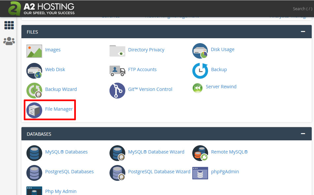Select the Server Rewind icon
The image size is (314, 195).
(198, 88)
